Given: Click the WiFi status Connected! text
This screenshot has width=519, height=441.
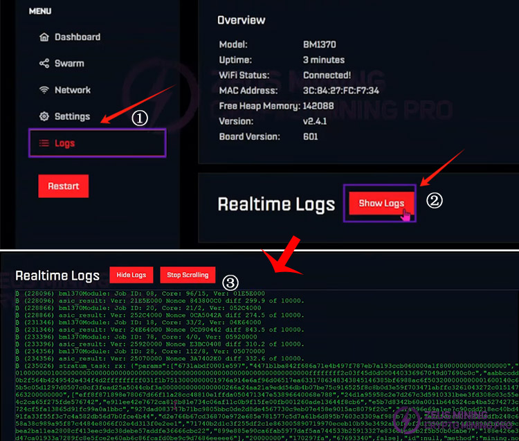Looking at the screenshot, I should tap(327, 75).
